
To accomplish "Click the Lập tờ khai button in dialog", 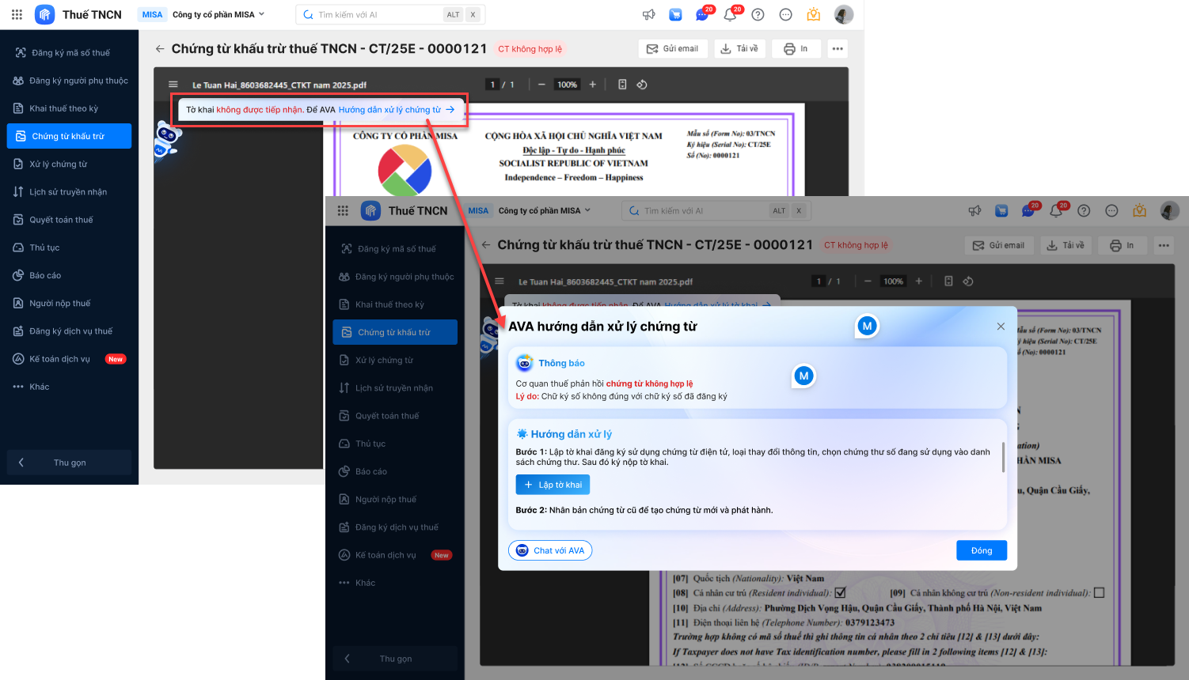I will click(x=553, y=485).
